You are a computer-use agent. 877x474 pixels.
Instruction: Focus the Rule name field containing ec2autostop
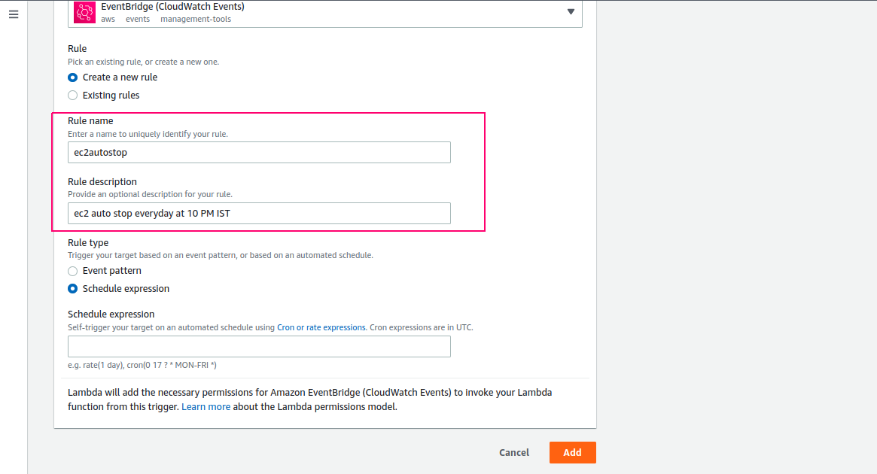[x=259, y=153]
